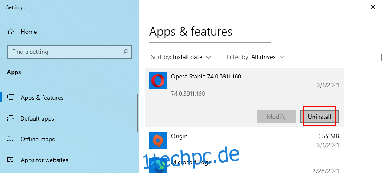Click the Apps & features sidebar icon
The image size is (383, 173).
point(10,98)
